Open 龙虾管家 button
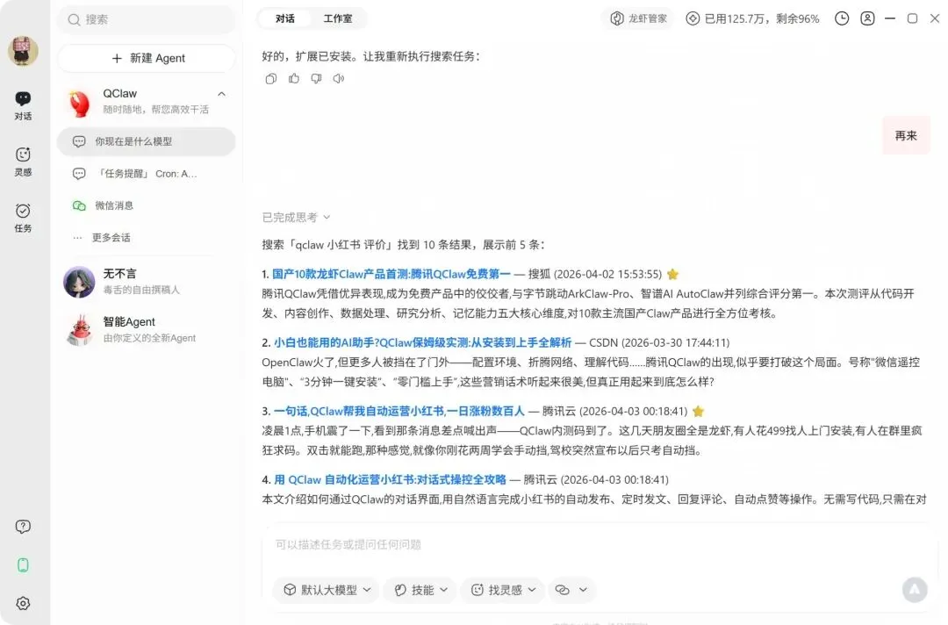This screenshot has height=625, width=948. 638,18
